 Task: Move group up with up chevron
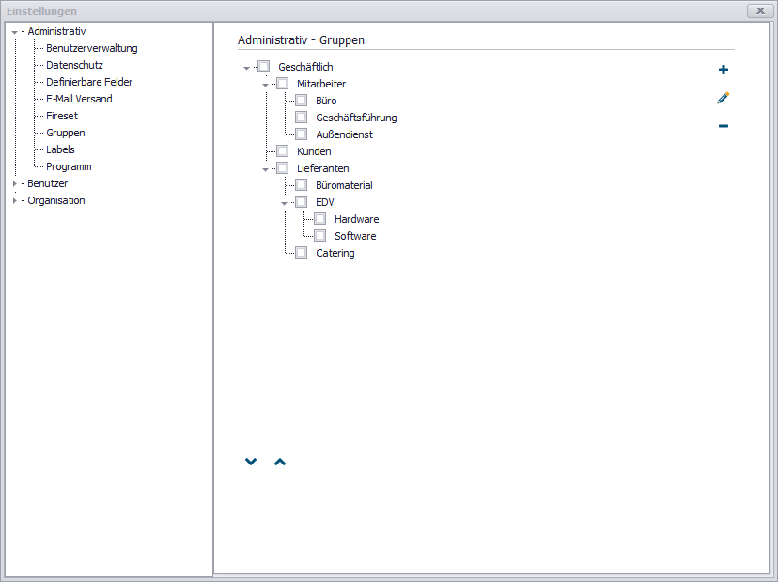click(x=279, y=462)
